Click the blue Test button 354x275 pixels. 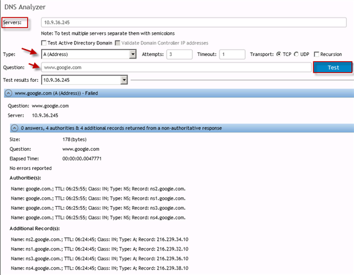(x=333, y=68)
